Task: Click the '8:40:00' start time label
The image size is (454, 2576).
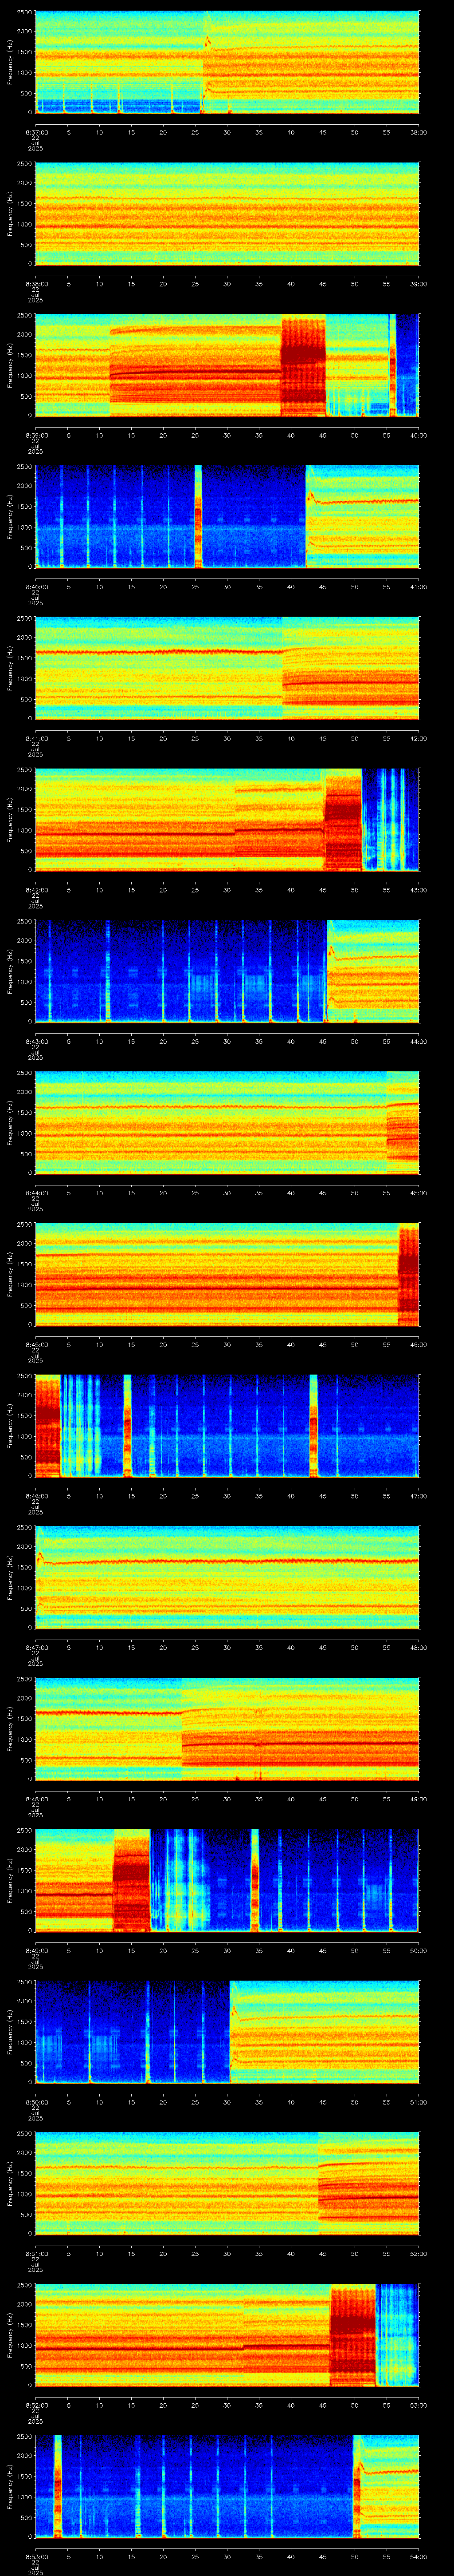Action: point(36,586)
